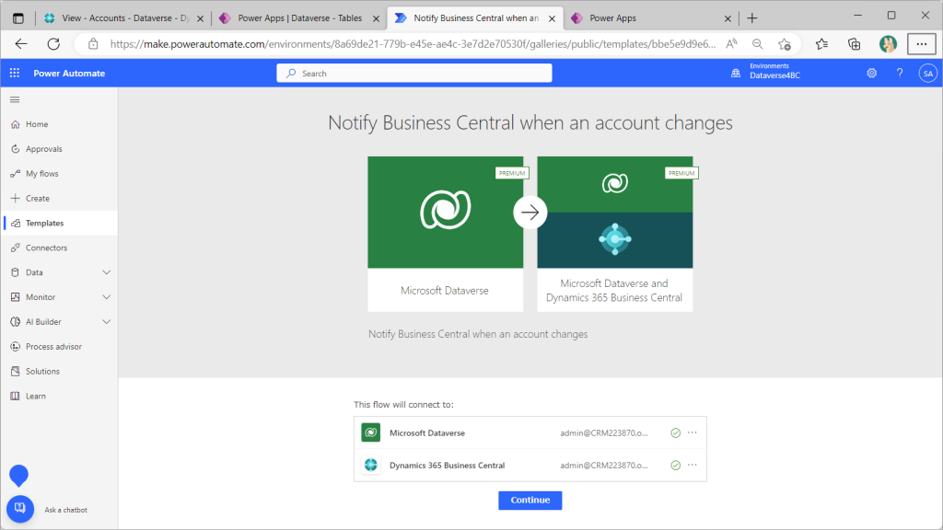Screen dimensions: 943x530
Task: Click the browser back arrow
Action: tap(21, 44)
